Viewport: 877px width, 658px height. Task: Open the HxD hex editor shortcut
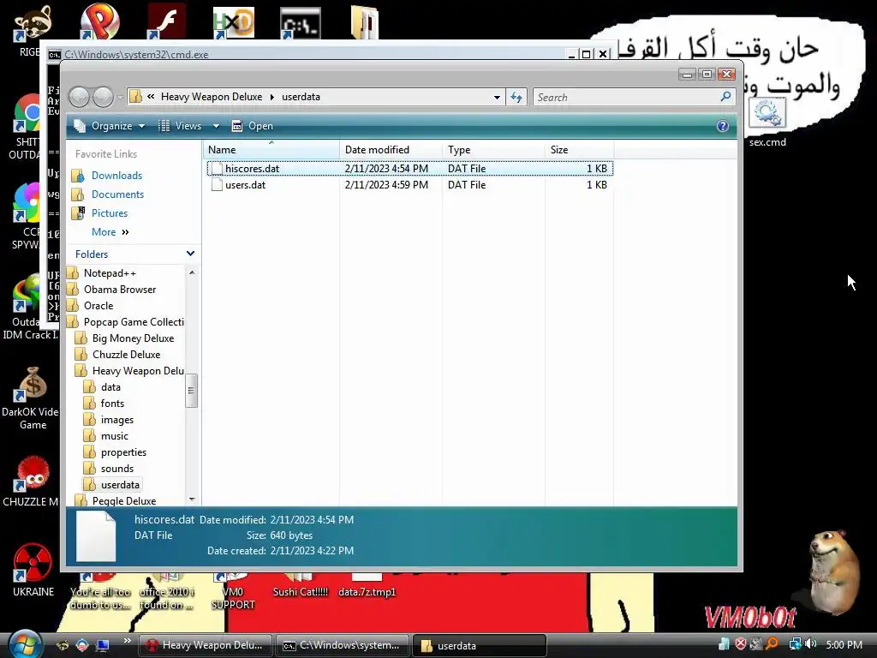pyautogui.click(x=234, y=22)
